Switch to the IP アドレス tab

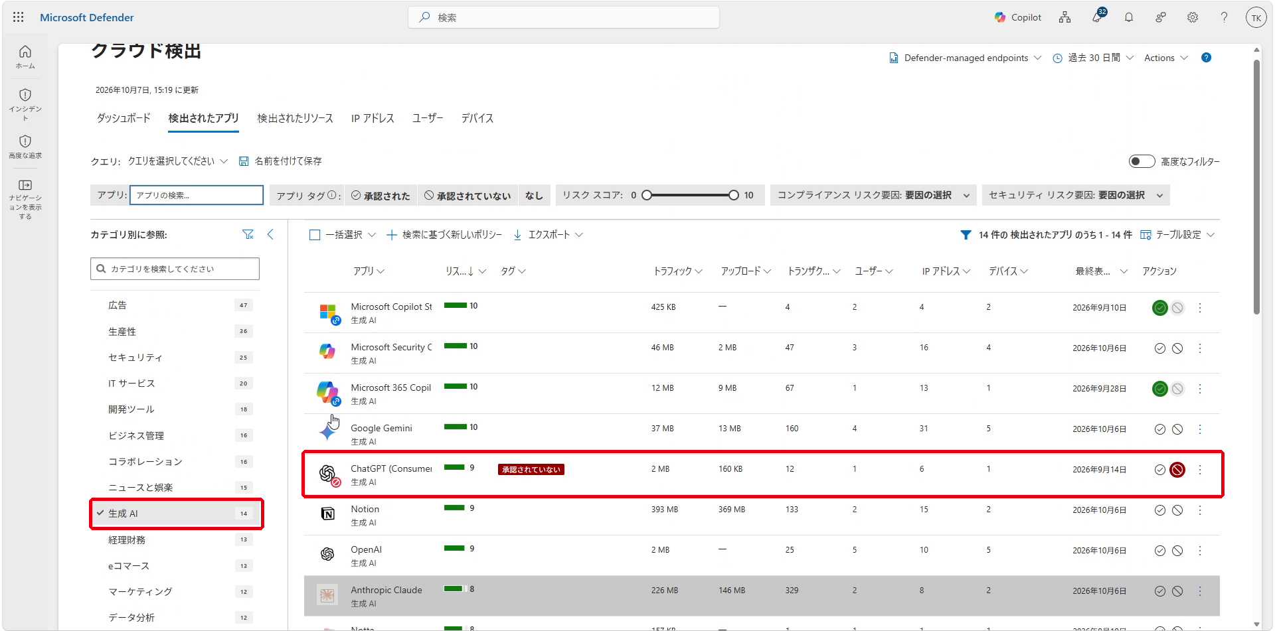coord(373,118)
